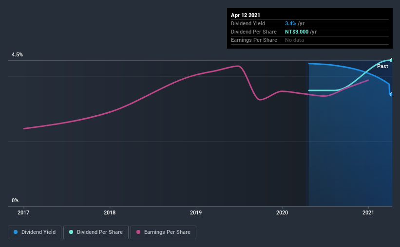Viewport: 400px width, 247px height.
Task: Click the "Dividend Per Share" row label in the tooltip
Action: pyautogui.click(x=253, y=32)
